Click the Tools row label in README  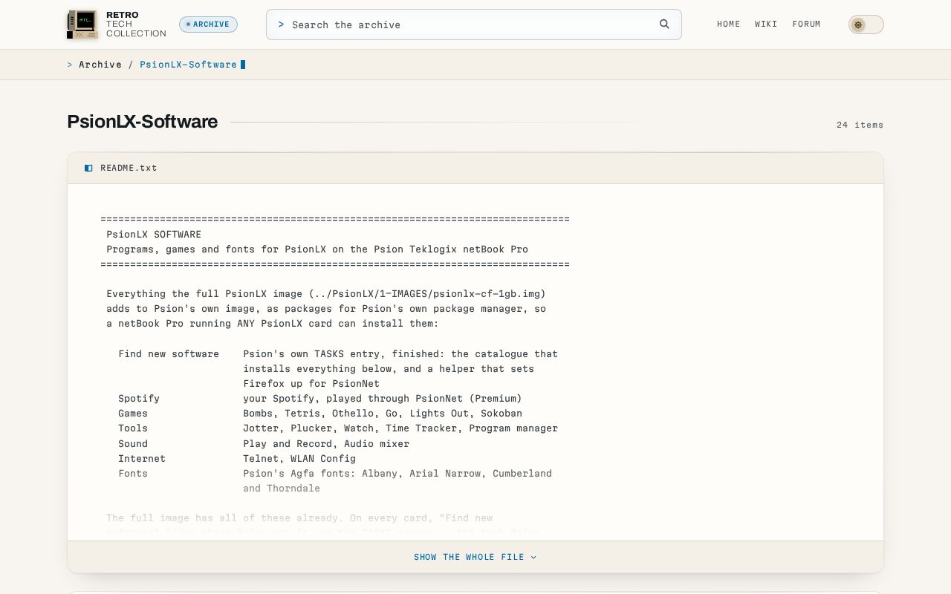pyautogui.click(x=133, y=428)
